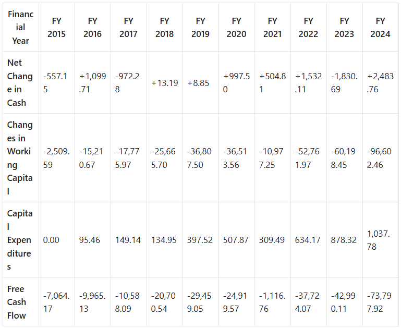Select the -1,116.76 free cash flow value

[272, 302]
